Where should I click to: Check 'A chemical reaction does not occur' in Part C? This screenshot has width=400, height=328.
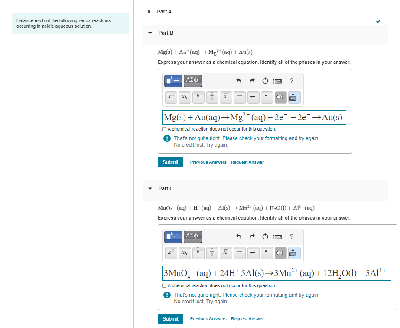(x=164, y=285)
